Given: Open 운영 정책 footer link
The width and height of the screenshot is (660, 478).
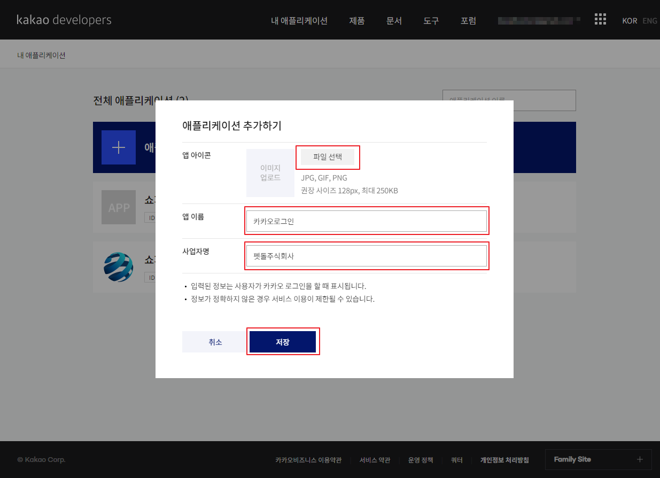Looking at the screenshot, I should coord(421,460).
